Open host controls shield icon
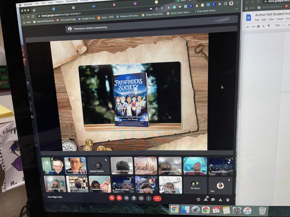 click(228, 200)
